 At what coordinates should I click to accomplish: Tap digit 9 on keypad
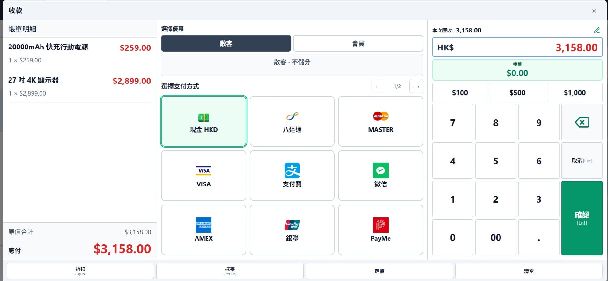coord(539,122)
